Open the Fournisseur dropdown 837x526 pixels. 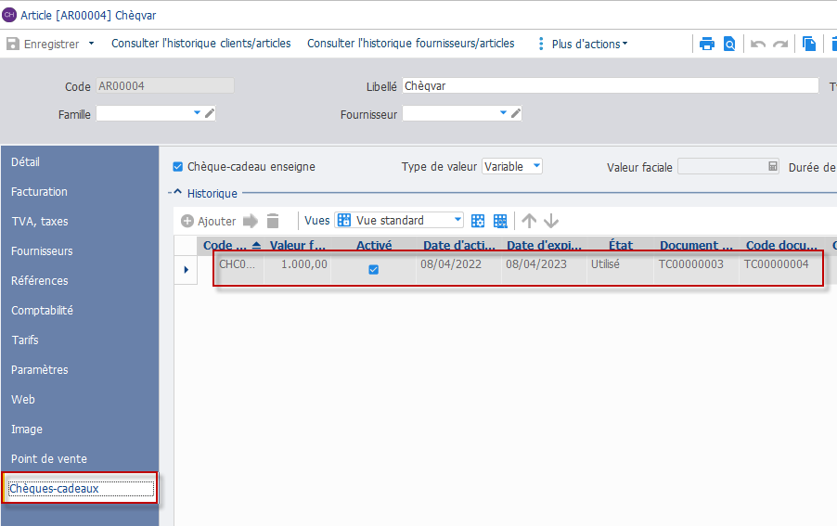pos(503,112)
